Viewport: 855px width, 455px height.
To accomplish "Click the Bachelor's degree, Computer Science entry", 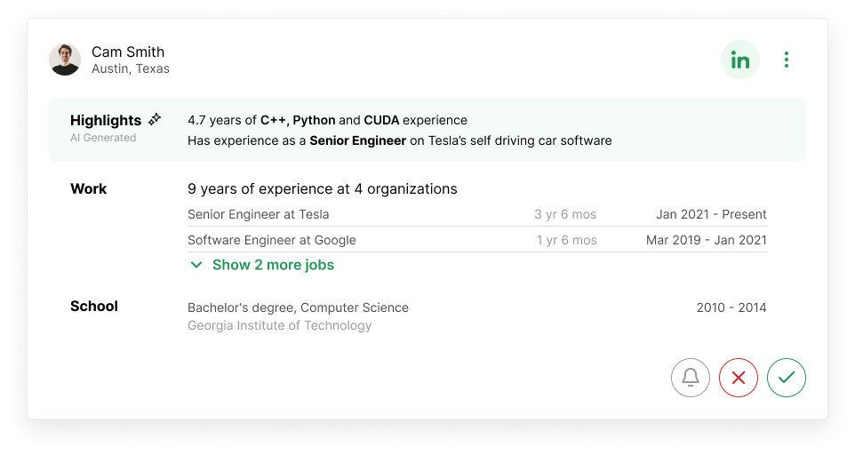I will point(298,307).
